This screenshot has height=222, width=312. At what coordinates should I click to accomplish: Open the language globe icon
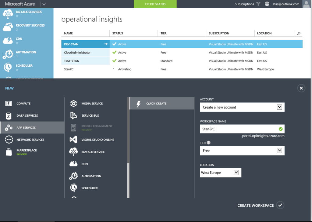pyautogui.click(x=267, y=4)
